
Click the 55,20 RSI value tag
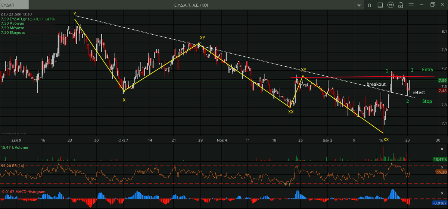(x=441, y=172)
